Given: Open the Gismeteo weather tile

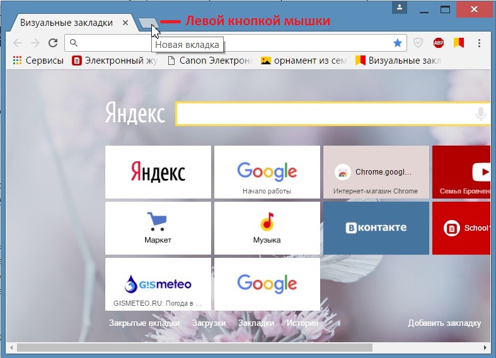Looking at the screenshot, I should [158, 284].
